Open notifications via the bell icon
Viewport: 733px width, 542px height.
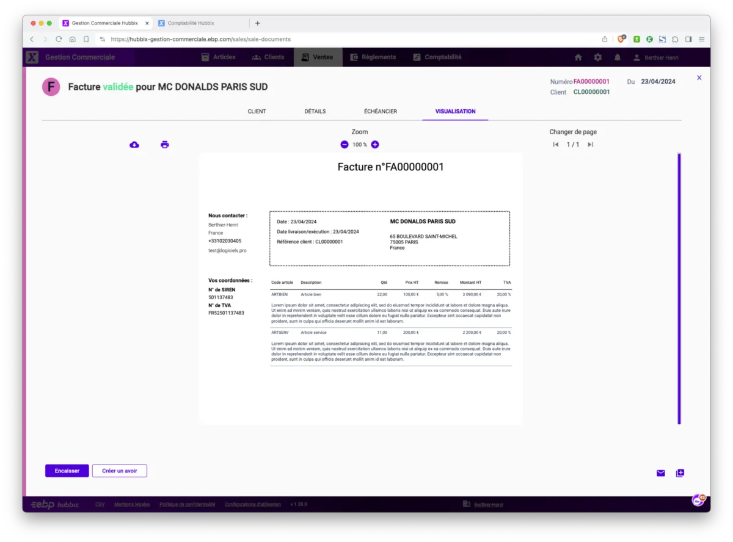pos(618,57)
